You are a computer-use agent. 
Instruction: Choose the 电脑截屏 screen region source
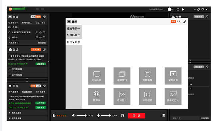pos(147,76)
